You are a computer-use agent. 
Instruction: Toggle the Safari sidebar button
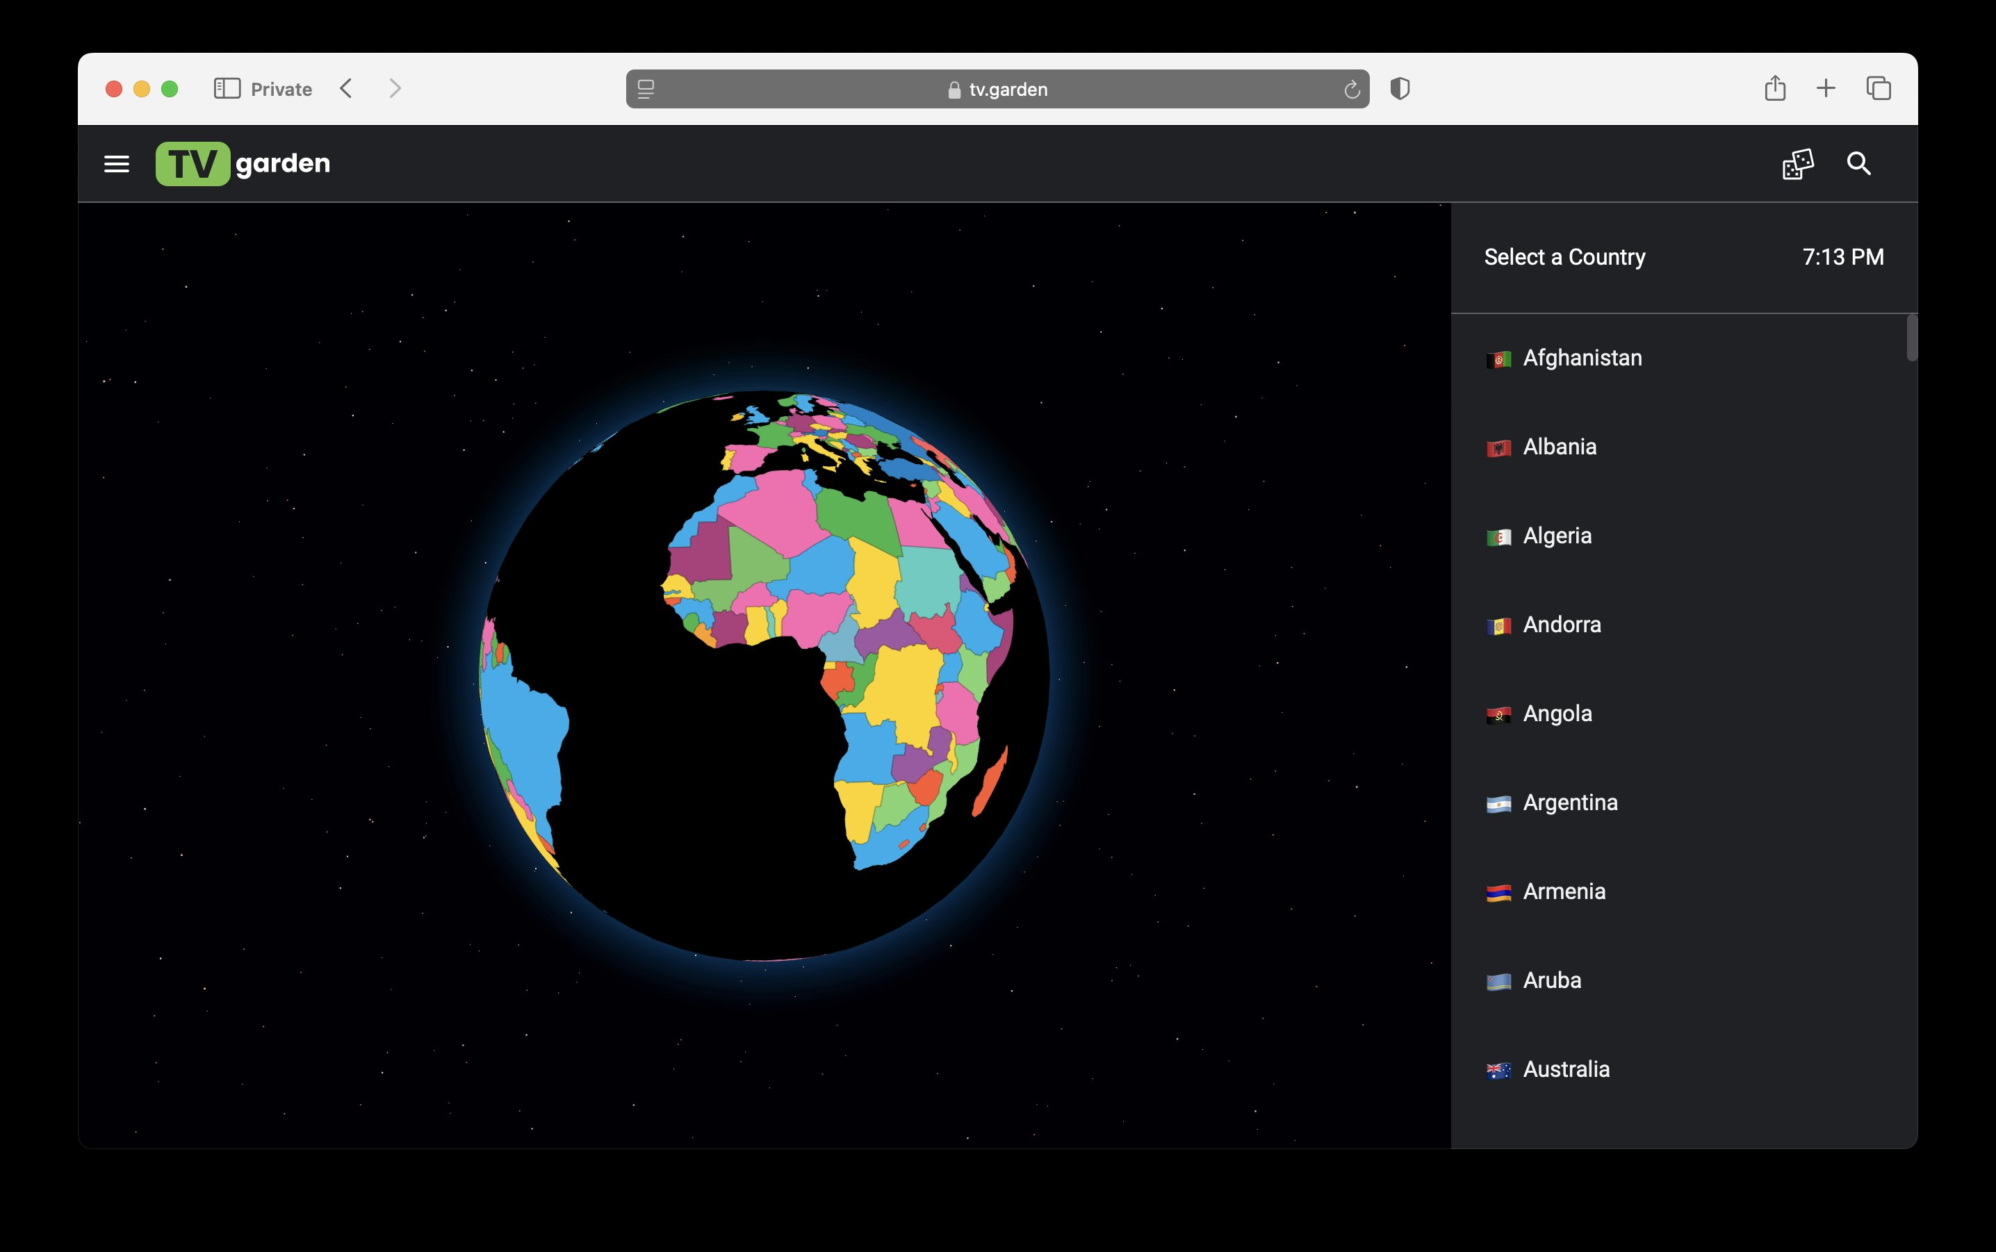point(227,89)
